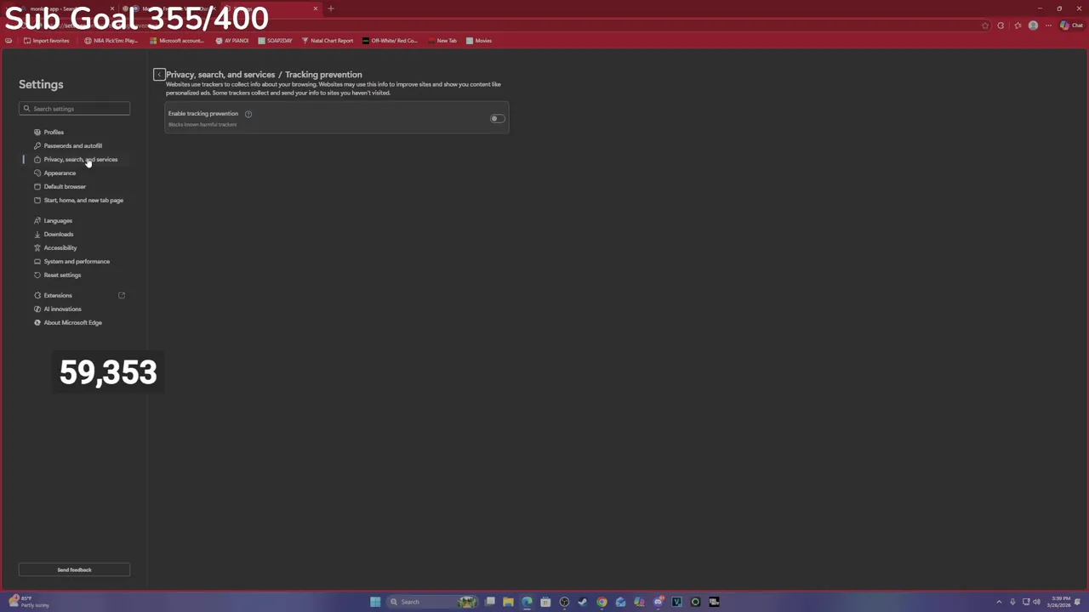
Task: Click the Passwords and autofill key icon
Action: 37,145
